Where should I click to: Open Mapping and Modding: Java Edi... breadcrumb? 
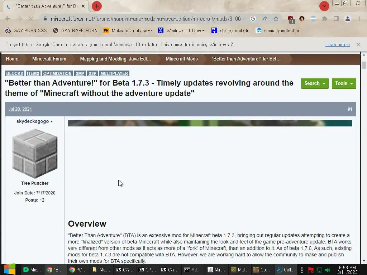pos(116,59)
